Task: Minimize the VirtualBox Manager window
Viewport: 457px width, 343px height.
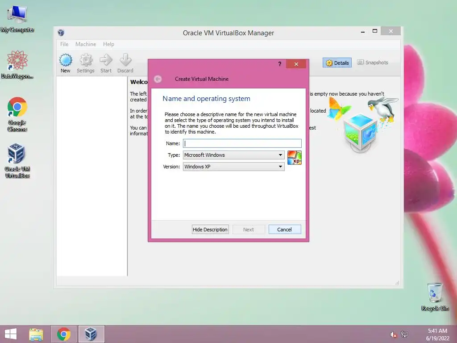Action: [363, 31]
